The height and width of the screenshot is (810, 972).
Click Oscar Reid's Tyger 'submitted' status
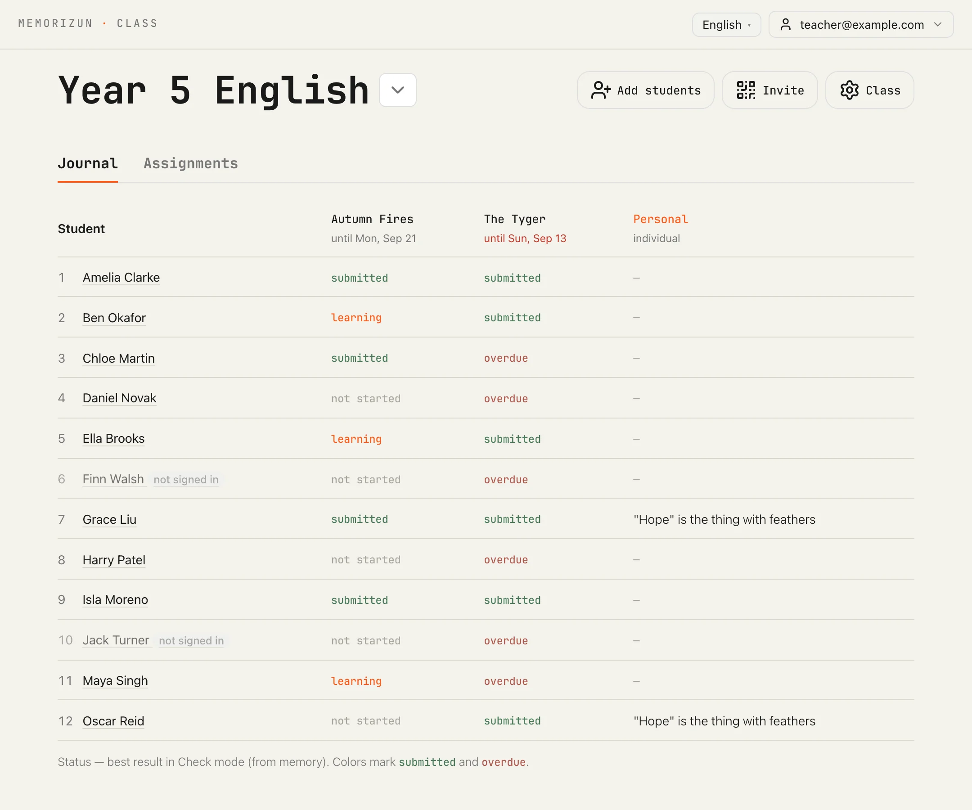[x=512, y=721]
